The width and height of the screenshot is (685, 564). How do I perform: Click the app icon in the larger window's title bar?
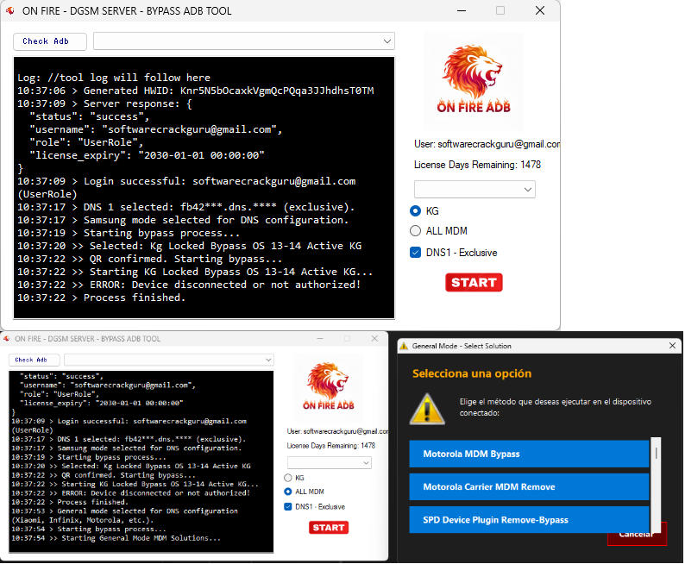click(10, 10)
